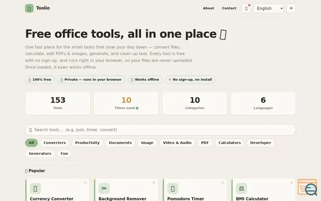Filter by Fun category
Viewport: 321px width, 201px height.
(x=64, y=154)
